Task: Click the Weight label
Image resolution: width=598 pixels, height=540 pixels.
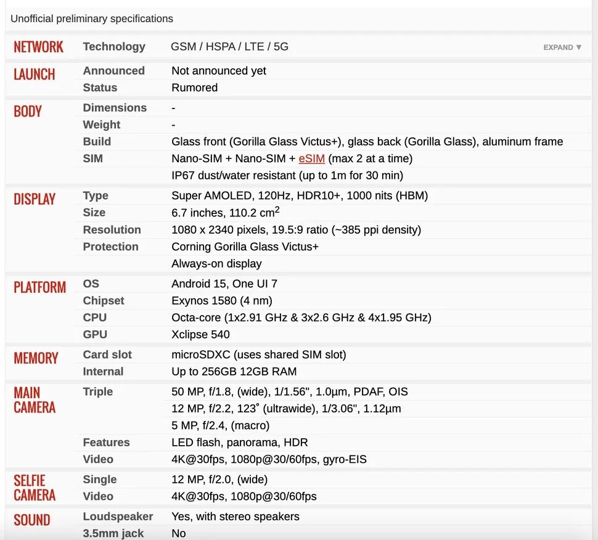Action: pyautogui.click(x=102, y=125)
